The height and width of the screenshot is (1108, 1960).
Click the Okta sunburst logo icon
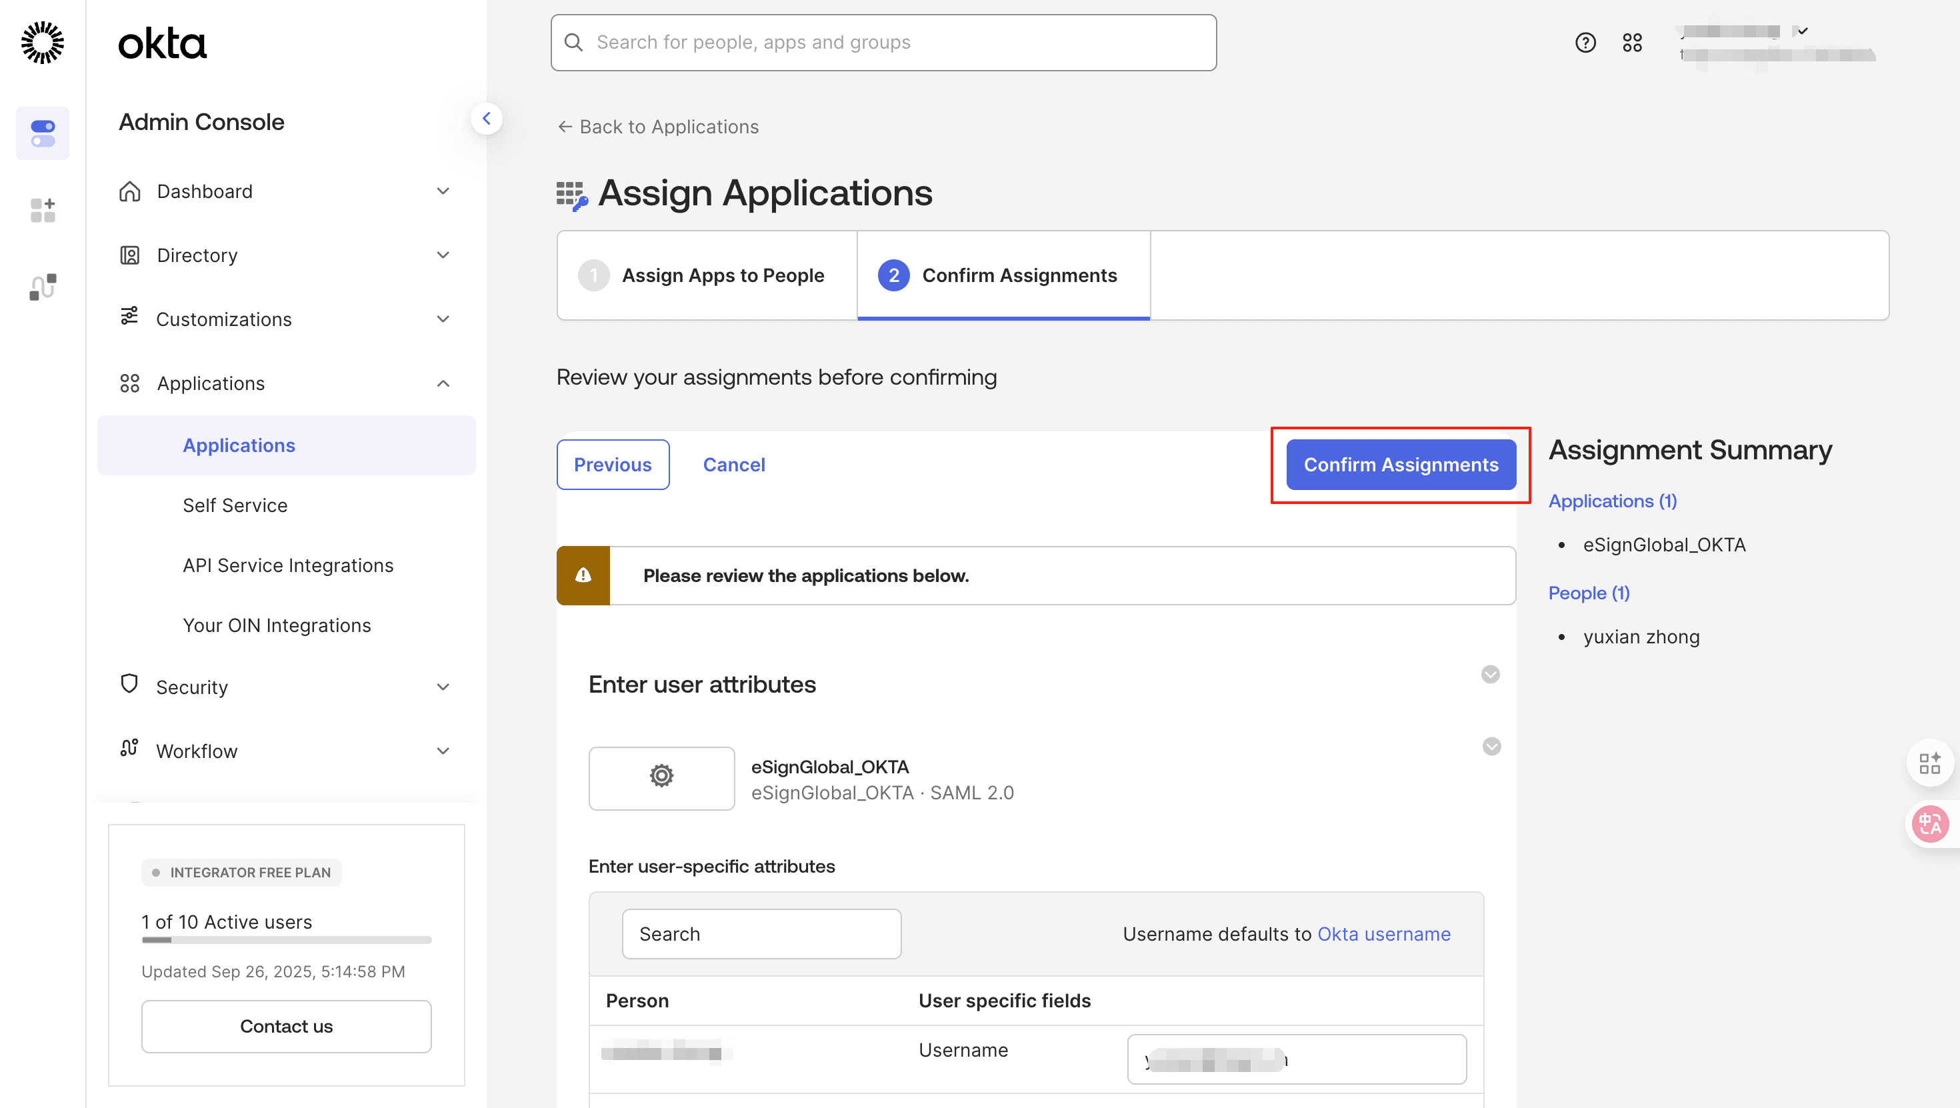(42, 42)
